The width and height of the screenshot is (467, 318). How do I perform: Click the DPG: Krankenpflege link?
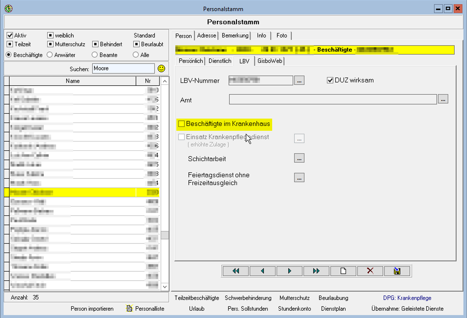[x=407, y=298]
